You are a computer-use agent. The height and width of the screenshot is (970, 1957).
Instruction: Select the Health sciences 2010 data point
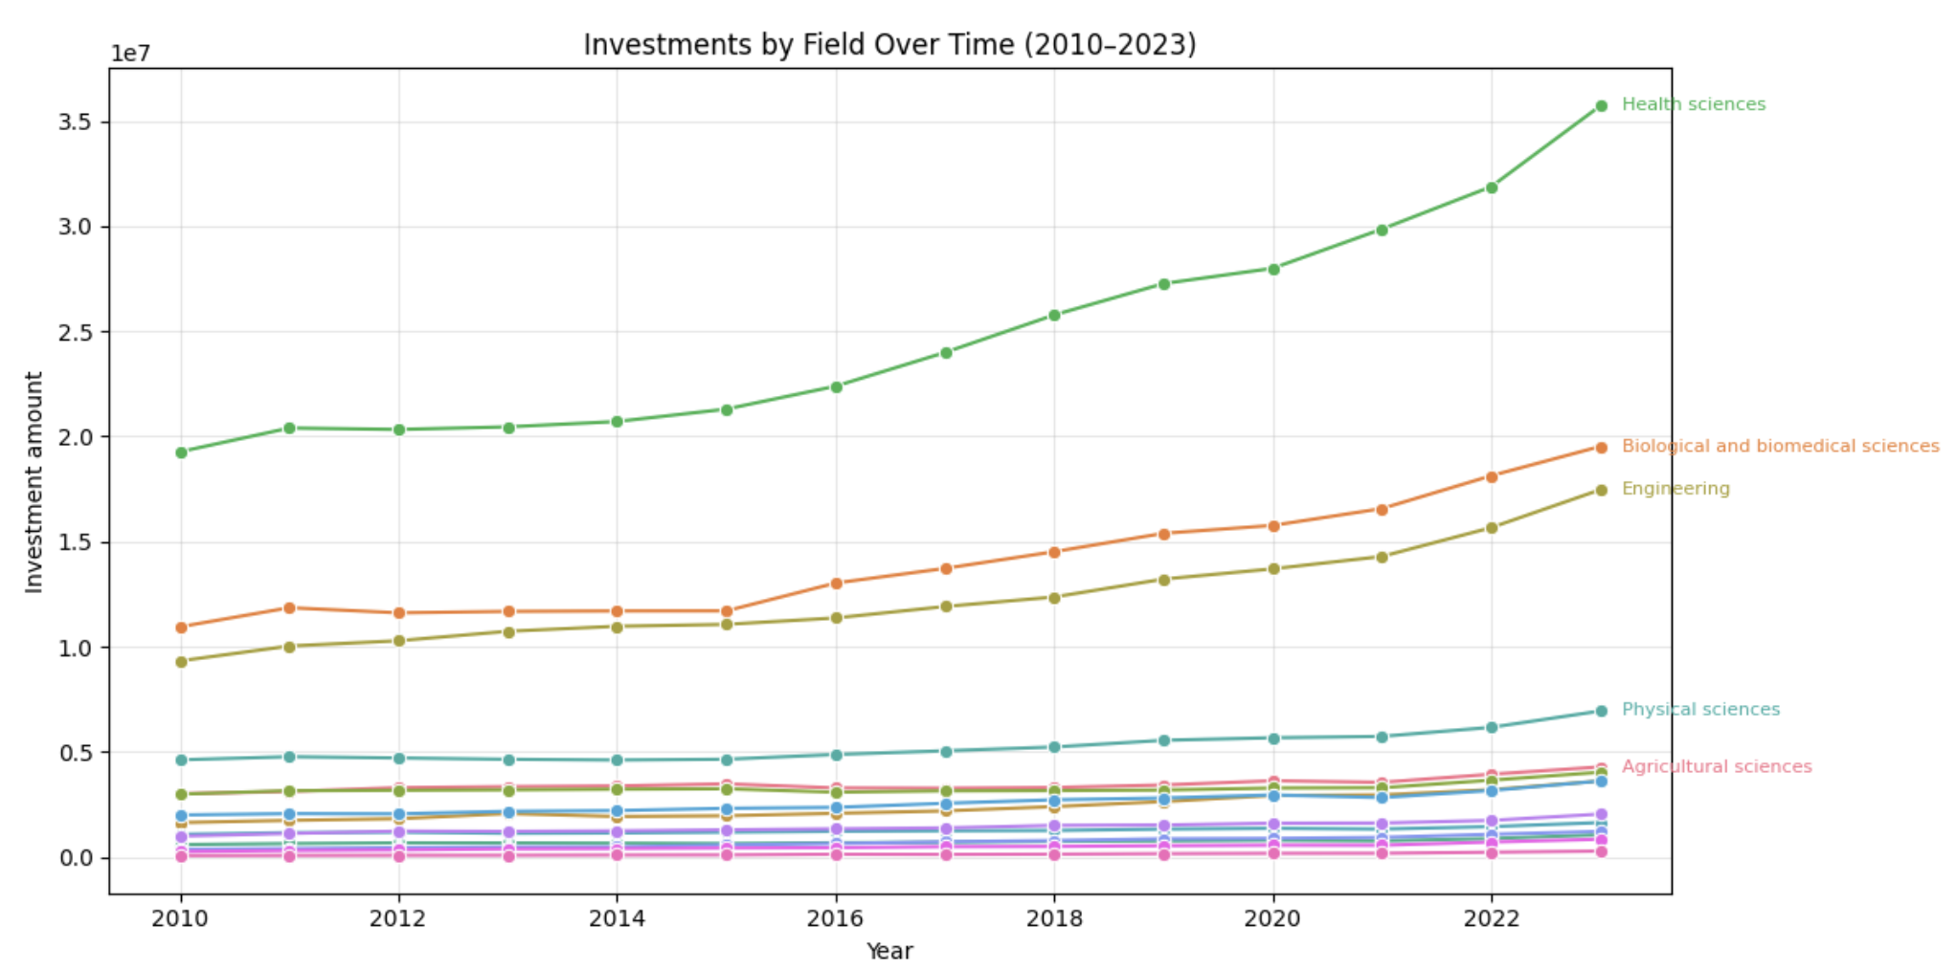(181, 452)
